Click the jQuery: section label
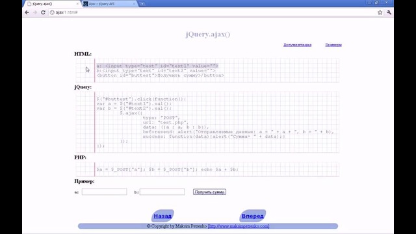The width and height of the screenshot is (416, 234). (83, 87)
